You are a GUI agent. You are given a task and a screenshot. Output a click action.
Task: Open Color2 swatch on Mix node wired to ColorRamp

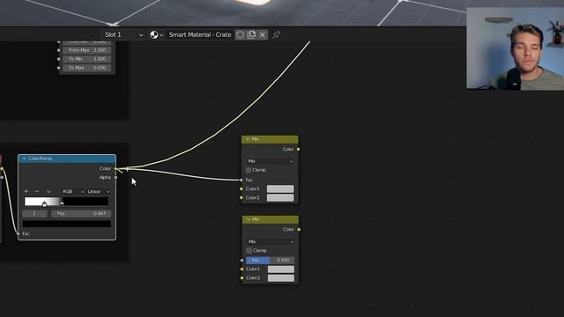(x=280, y=197)
